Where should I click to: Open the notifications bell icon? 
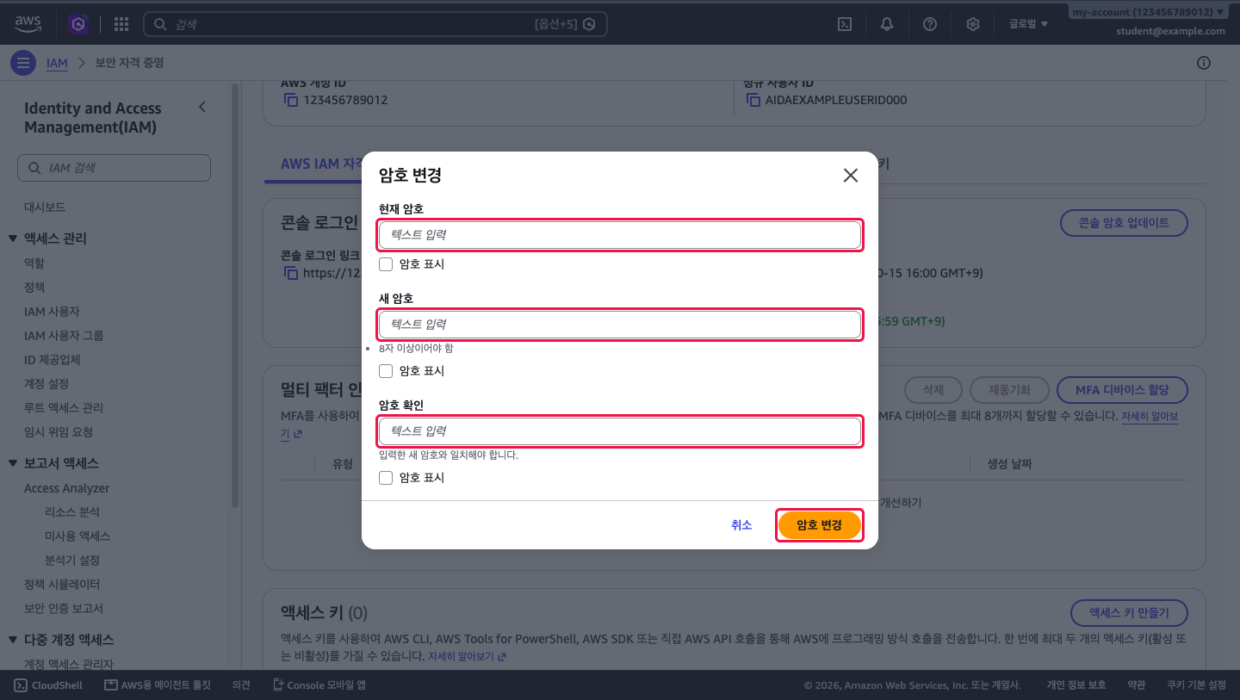(x=887, y=24)
